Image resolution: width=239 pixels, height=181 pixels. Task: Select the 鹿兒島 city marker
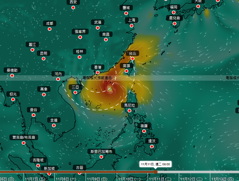point(175,23)
